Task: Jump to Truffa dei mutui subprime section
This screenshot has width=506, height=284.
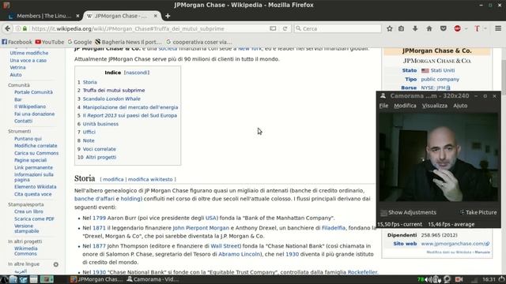Action: (x=114, y=91)
